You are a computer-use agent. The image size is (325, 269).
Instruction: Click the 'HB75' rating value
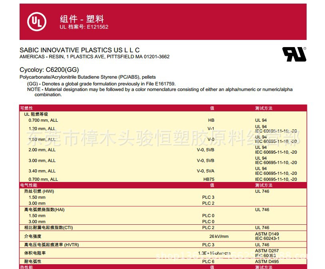coord(209,180)
